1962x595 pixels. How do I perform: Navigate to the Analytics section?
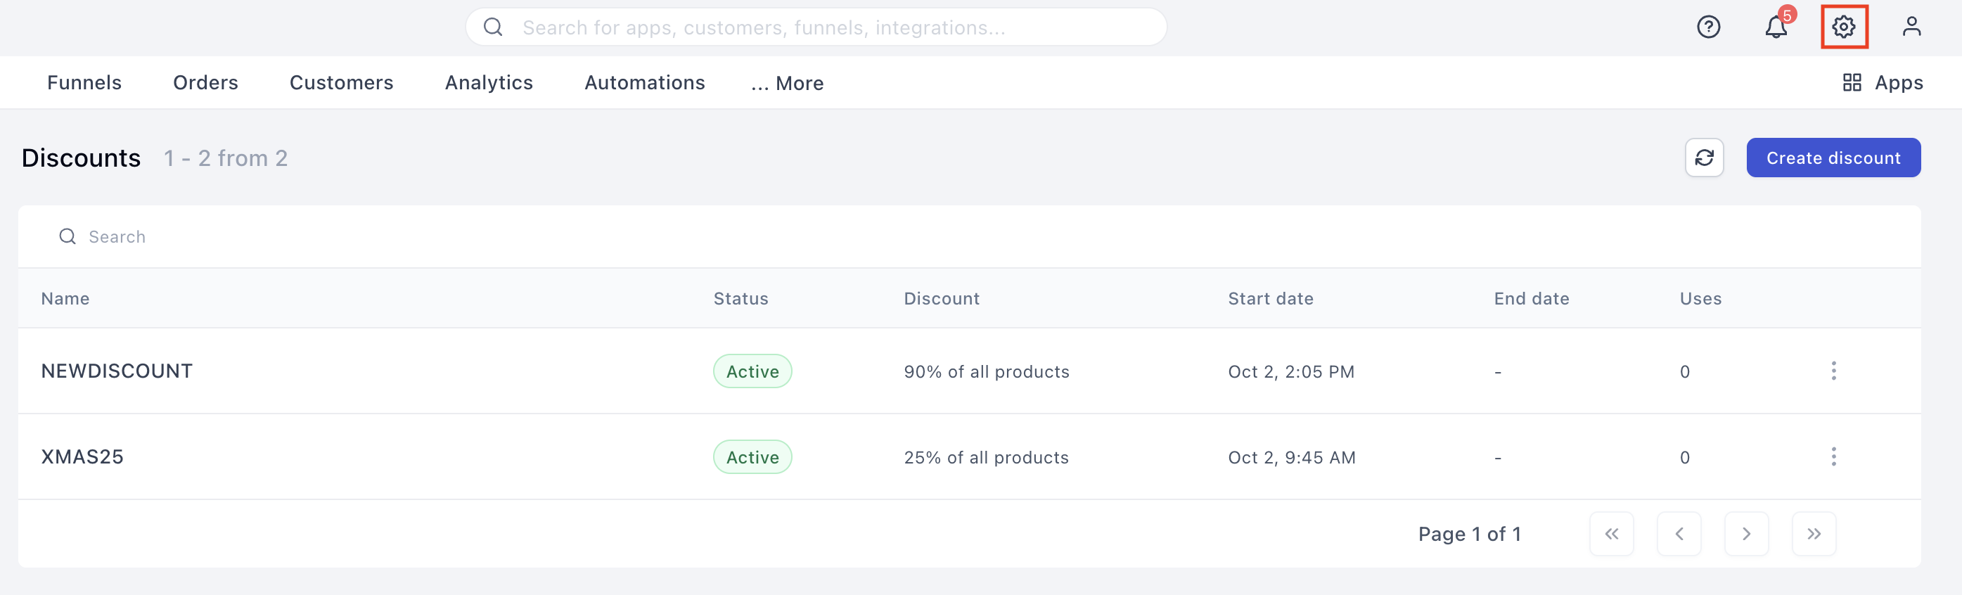coord(489,82)
